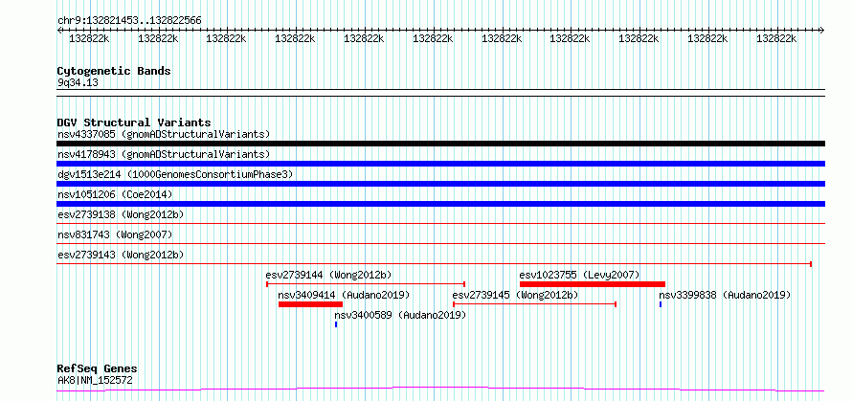Viewport: 852px width, 401px height.
Task: Select the nsv3400589 small blue marker
Action: (336, 324)
